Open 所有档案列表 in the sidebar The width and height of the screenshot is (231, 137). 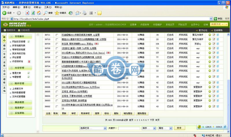pos(18,46)
